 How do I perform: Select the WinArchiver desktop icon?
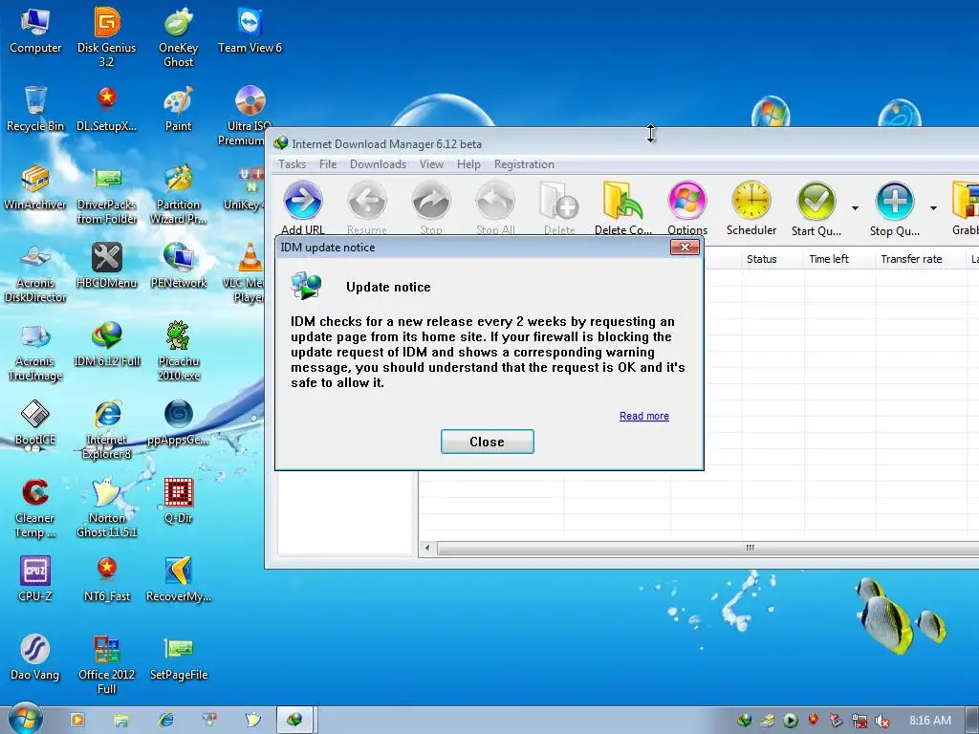pos(35,186)
